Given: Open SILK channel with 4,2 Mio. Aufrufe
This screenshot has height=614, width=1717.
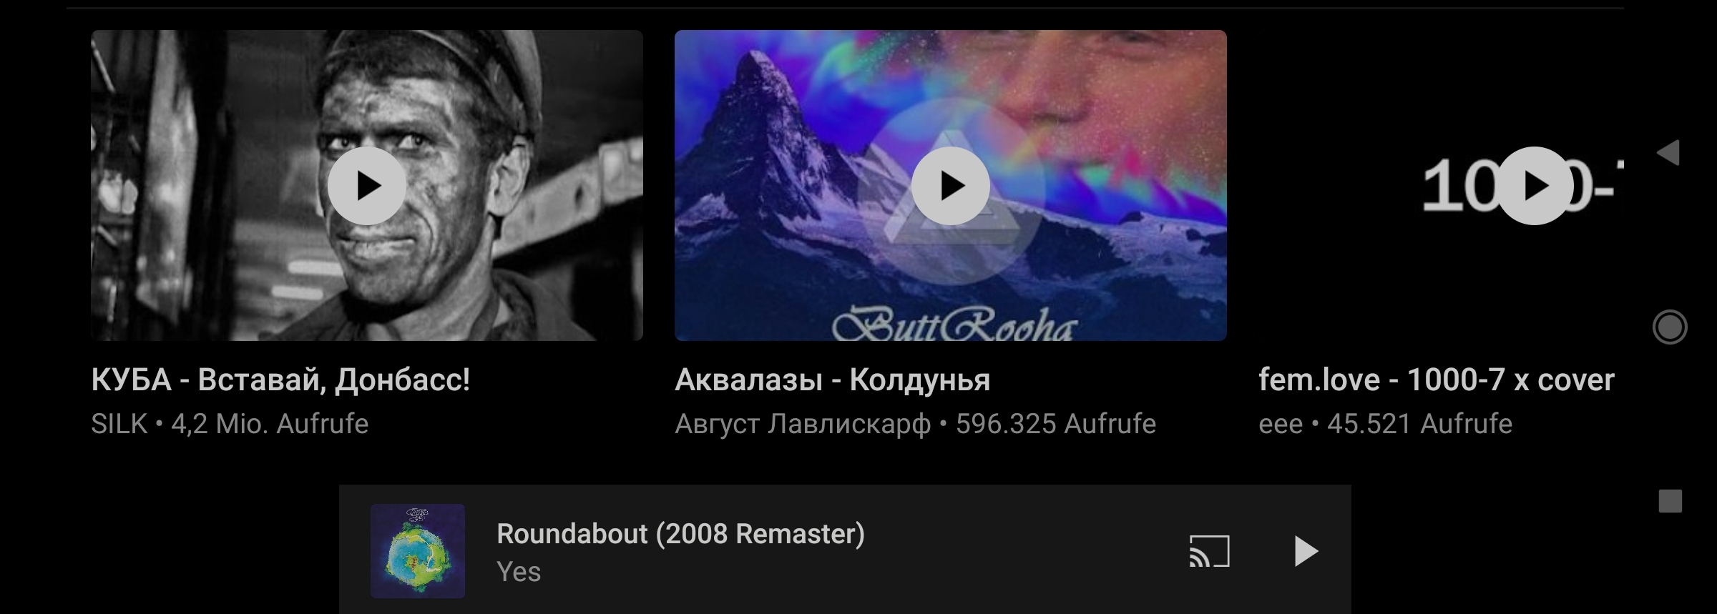Looking at the screenshot, I should click(230, 424).
